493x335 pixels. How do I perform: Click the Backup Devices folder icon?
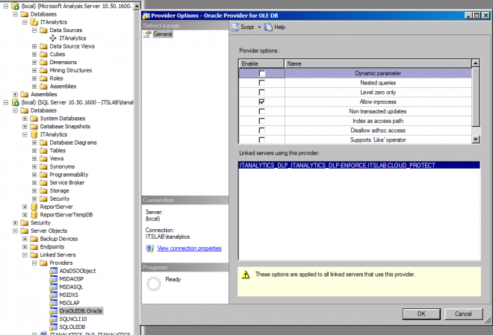point(34,239)
